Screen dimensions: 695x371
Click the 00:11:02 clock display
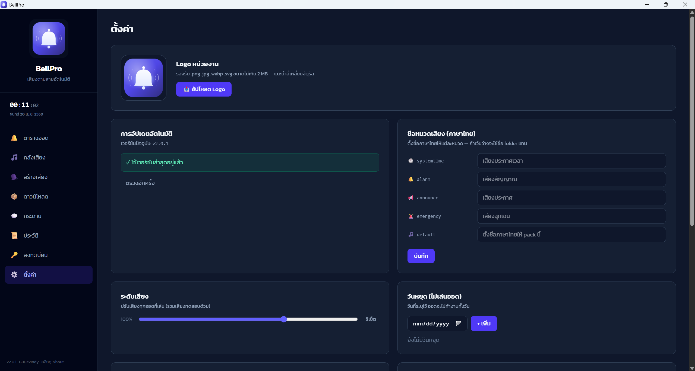pos(24,105)
